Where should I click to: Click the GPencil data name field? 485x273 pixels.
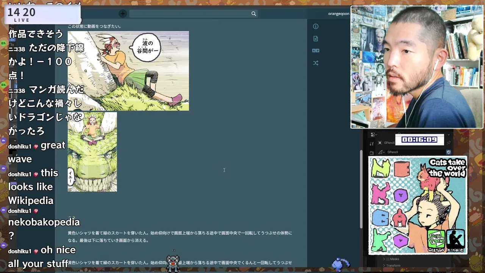click(416, 152)
